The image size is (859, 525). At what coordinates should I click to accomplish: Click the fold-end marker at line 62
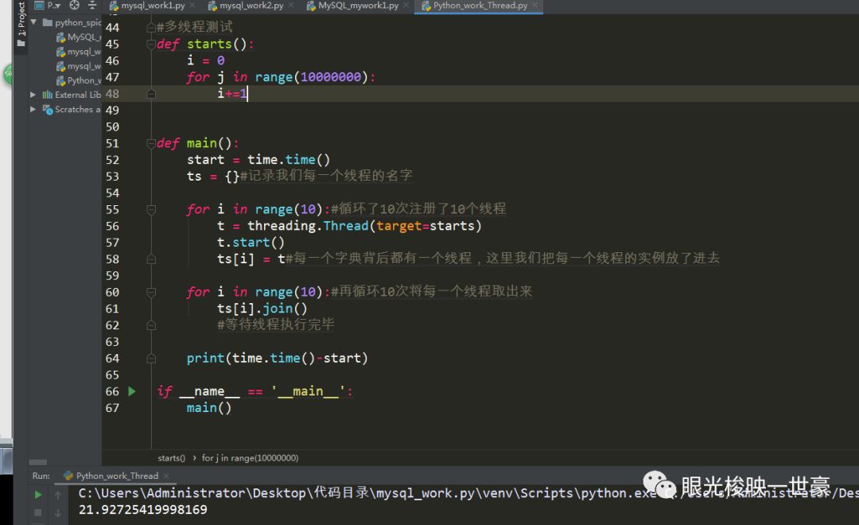pos(151,325)
